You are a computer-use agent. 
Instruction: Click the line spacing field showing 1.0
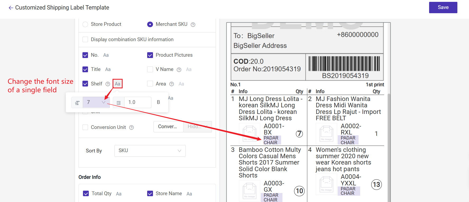point(137,102)
